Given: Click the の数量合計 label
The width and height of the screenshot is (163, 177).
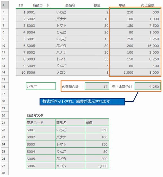Looking at the screenshot, I should [70, 87].
